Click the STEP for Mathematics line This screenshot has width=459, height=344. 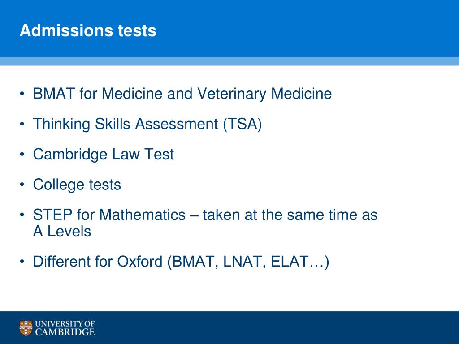click(205, 215)
